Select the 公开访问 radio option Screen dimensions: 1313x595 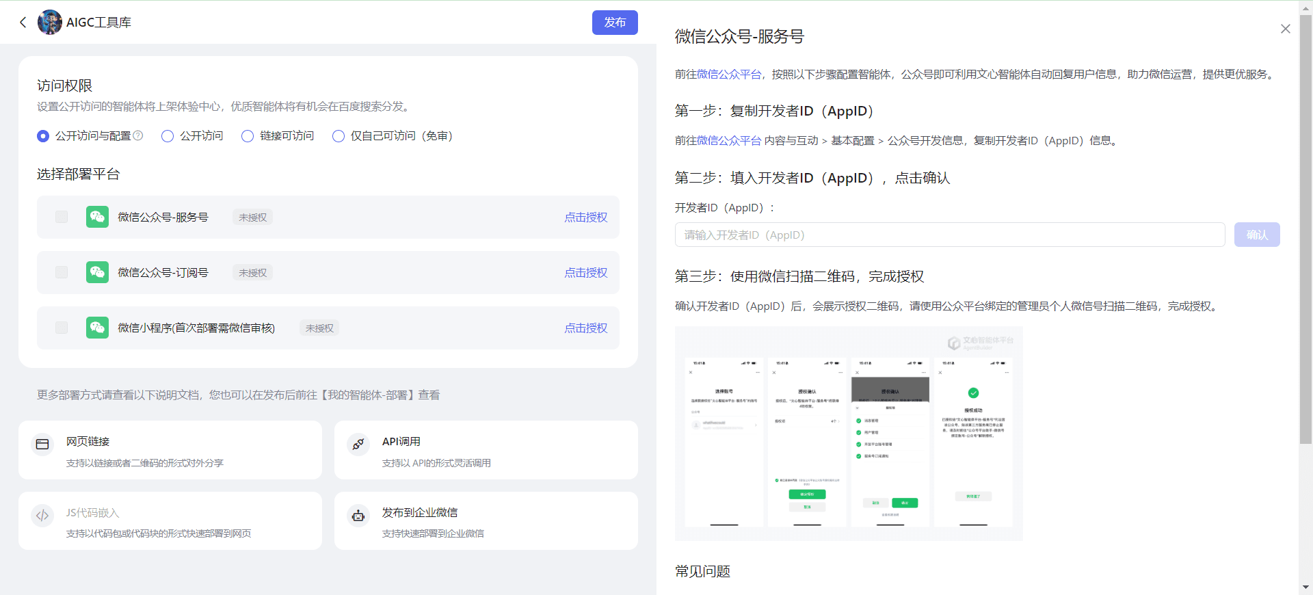(x=168, y=136)
